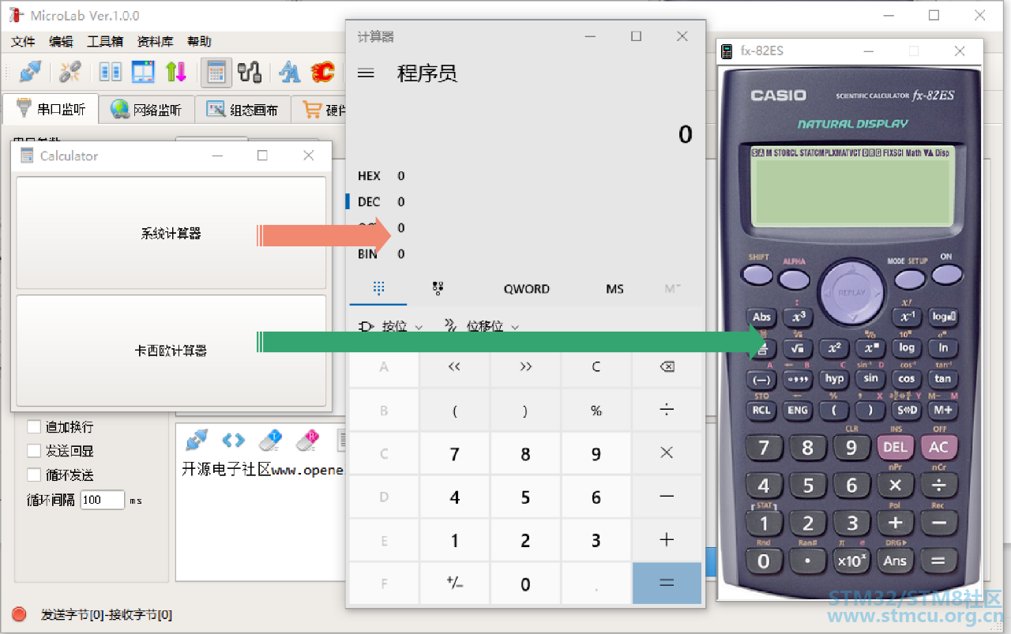The width and height of the screenshot is (1011, 634).
Task: Click the red status indicator in status bar
Action: tap(19, 614)
